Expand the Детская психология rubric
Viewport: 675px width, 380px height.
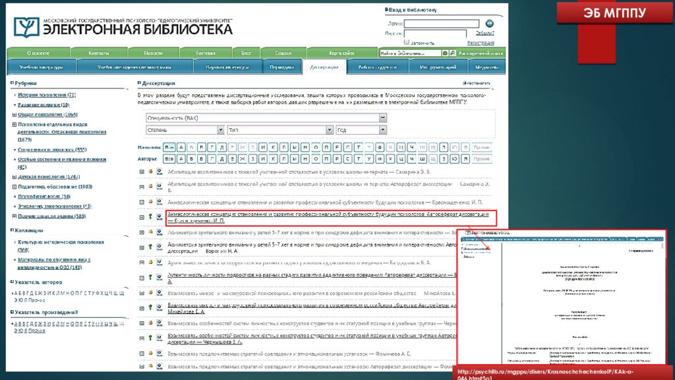point(15,177)
